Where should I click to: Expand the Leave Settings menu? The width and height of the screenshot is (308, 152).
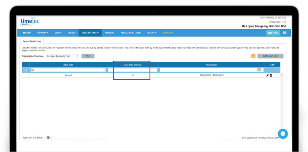tap(90, 33)
